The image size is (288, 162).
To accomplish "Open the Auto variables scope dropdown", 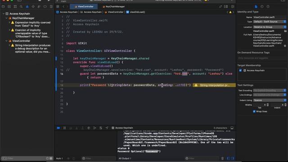I will pos(59,158).
